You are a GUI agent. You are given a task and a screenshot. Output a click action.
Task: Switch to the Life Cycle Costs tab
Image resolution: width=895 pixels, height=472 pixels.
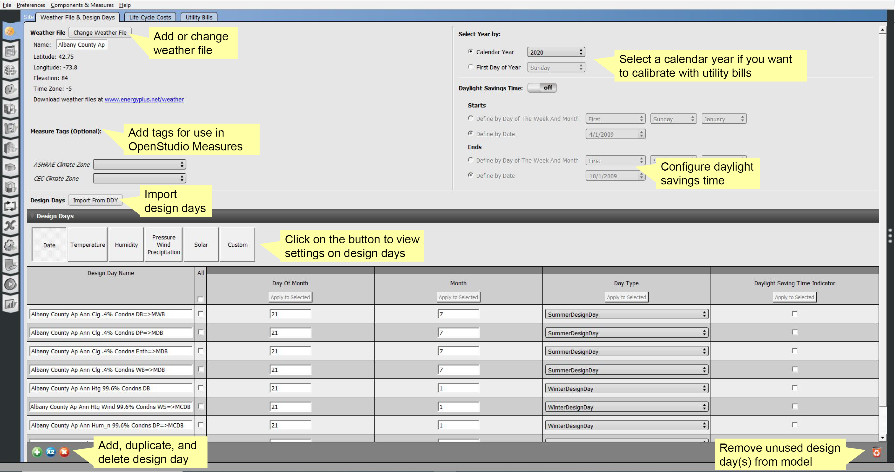point(150,17)
